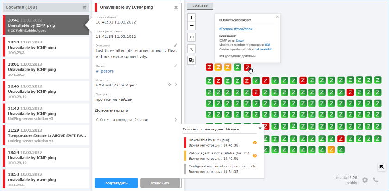Follow the #УзелZabbix tag link
The image size is (389, 191).
pos(243,29)
